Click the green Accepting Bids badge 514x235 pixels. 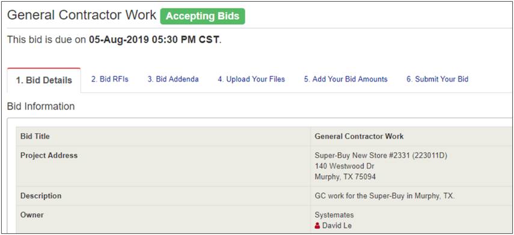coord(203,16)
